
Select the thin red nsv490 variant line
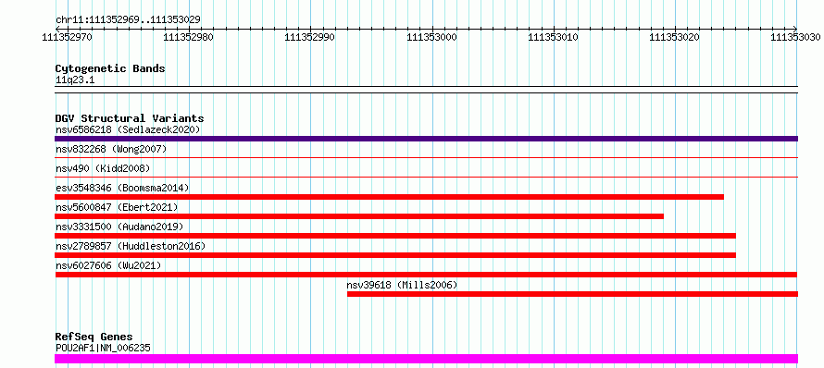coord(426,177)
